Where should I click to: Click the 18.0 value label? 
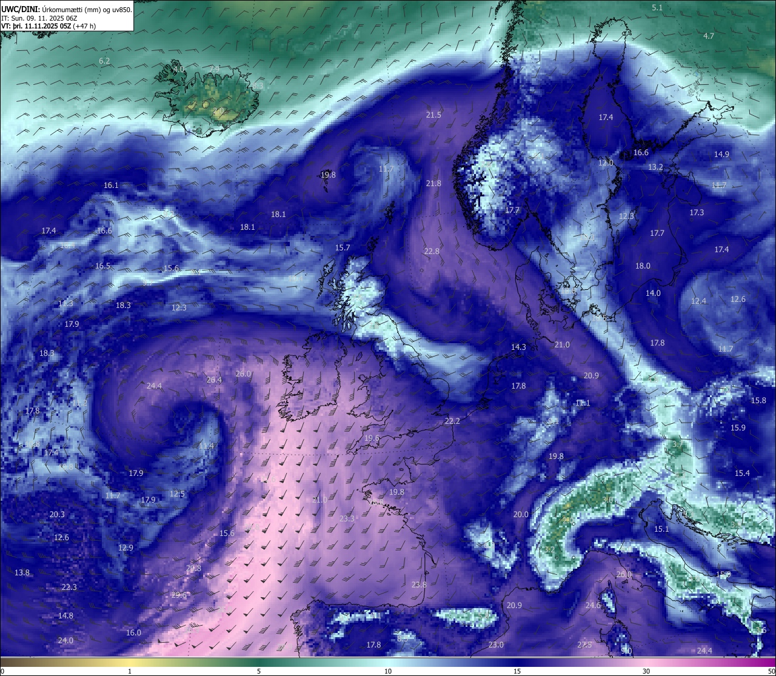click(x=643, y=266)
